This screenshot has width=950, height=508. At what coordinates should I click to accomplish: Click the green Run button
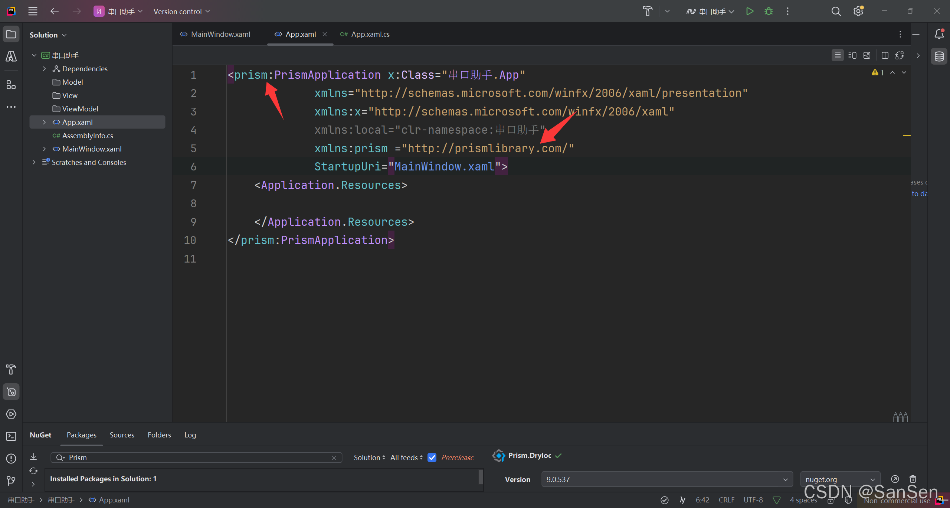coord(750,11)
